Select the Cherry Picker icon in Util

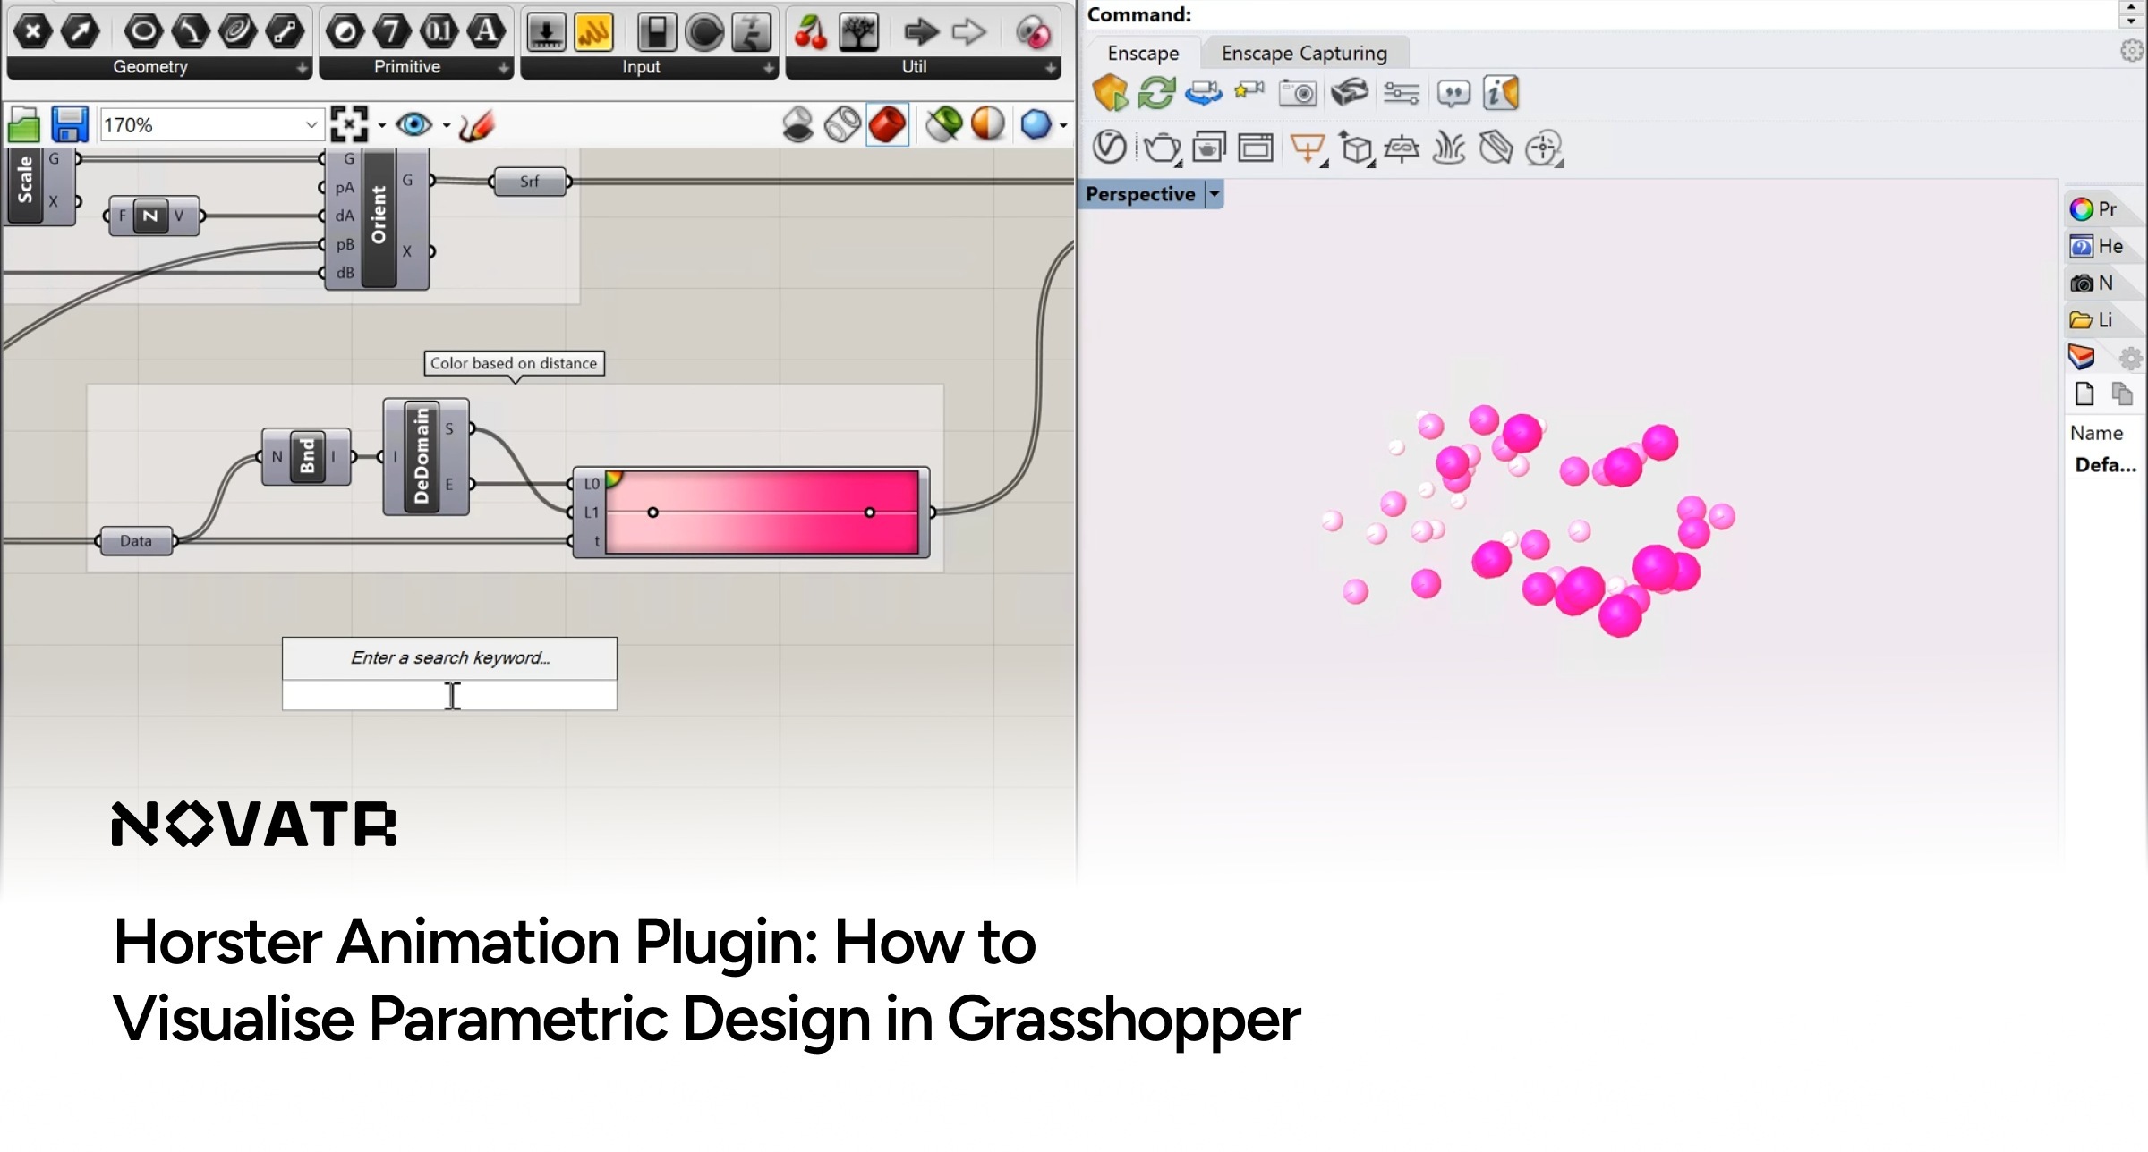click(x=811, y=32)
